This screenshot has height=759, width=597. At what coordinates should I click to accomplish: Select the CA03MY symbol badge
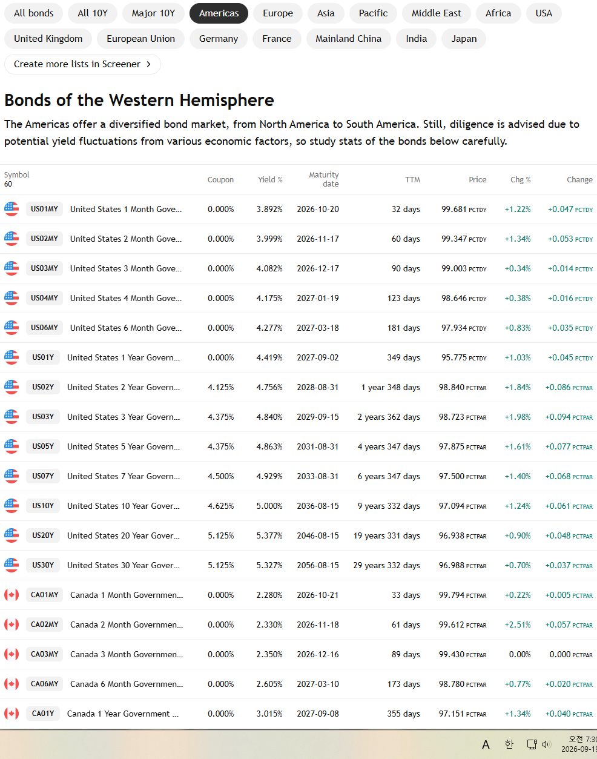45,654
